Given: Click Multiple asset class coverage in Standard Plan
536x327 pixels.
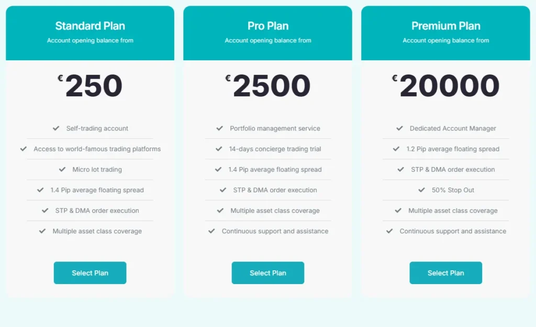Looking at the screenshot, I should click(97, 231).
